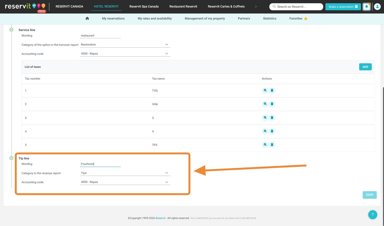View details of tax number 4
The image size is (384, 226).
(265, 131)
